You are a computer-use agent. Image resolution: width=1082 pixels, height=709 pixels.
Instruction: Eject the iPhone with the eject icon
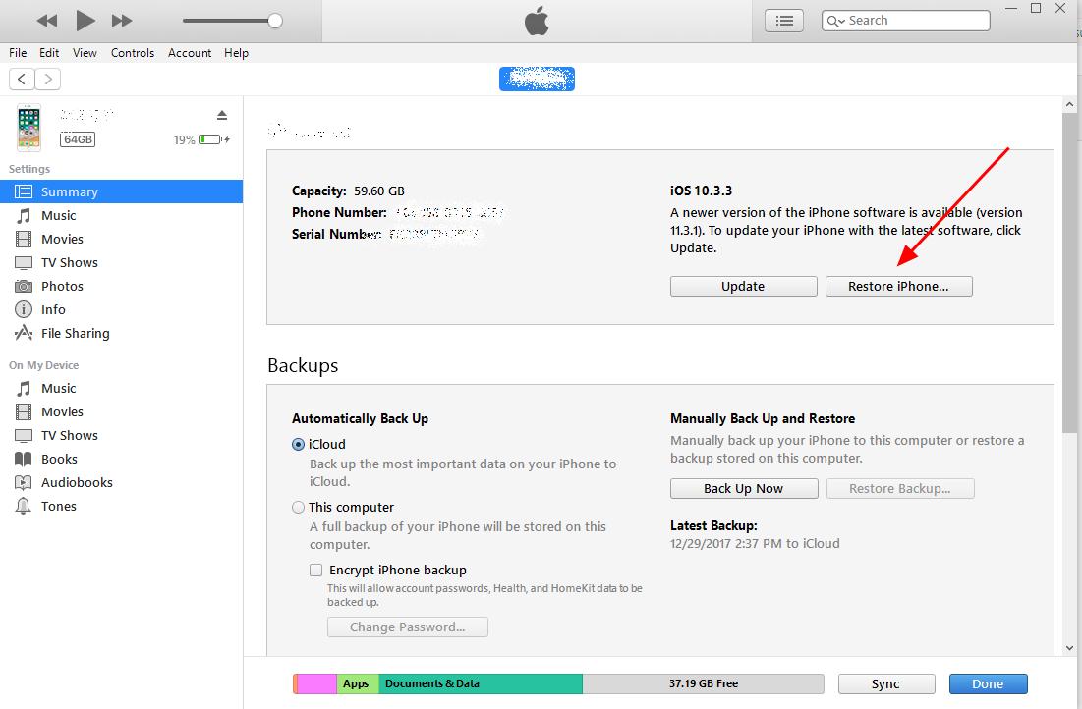221,115
